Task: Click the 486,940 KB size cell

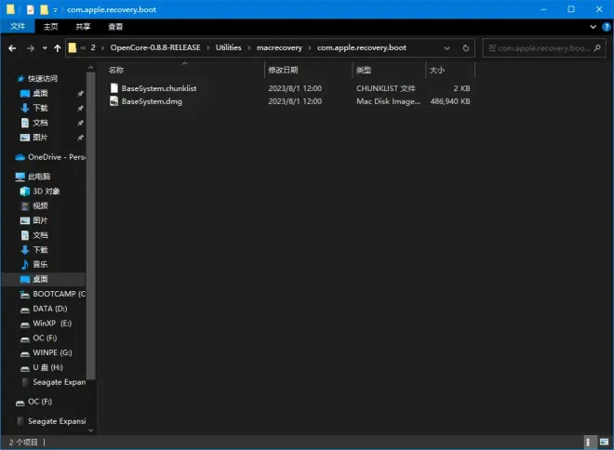Action: click(450, 101)
